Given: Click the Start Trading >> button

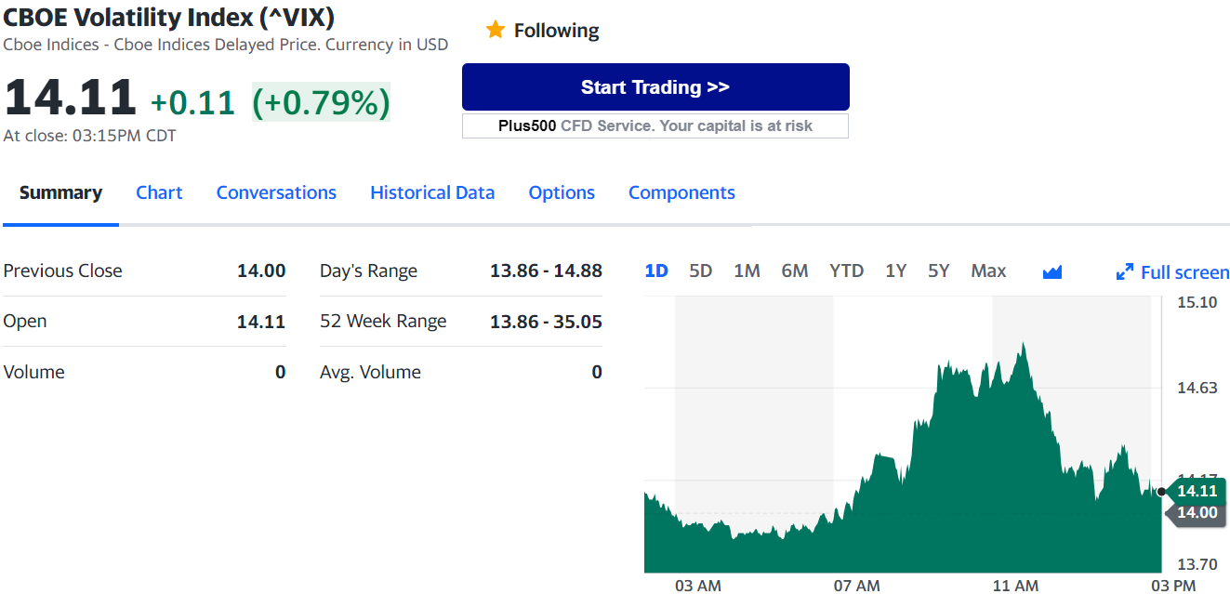Looking at the screenshot, I should [655, 87].
